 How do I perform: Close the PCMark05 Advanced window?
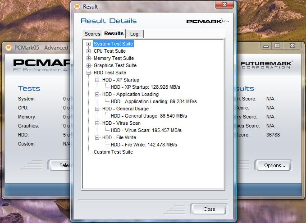[x=292, y=46]
